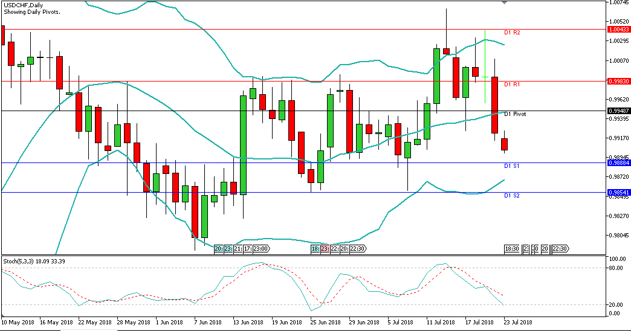Viewport: 631px width, 331px height.
Task: Click the D1 R1 resistance line label
Action: [512, 85]
